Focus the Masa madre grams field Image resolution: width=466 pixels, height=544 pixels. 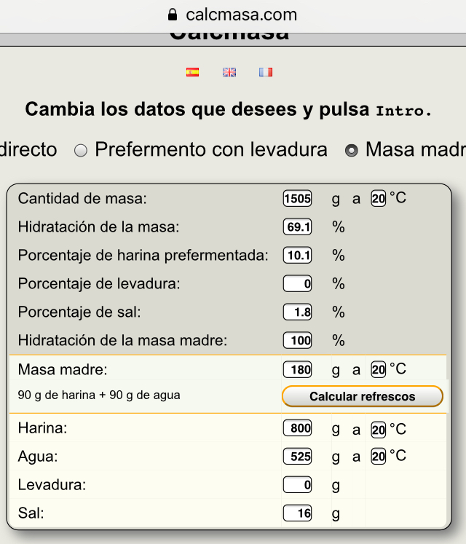(x=297, y=369)
